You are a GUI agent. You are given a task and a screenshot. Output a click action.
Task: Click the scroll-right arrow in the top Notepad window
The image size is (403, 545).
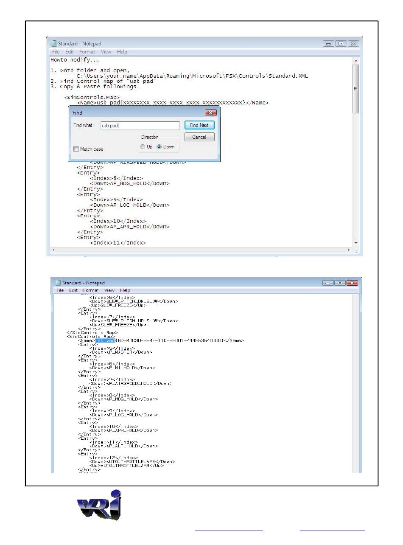click(x=349, y=250)
